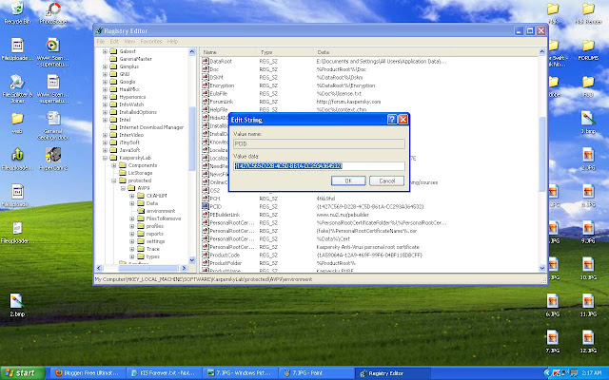Click tree pane scroll up arrow
This screenshot has width=609, height=380.
[192, 51]
